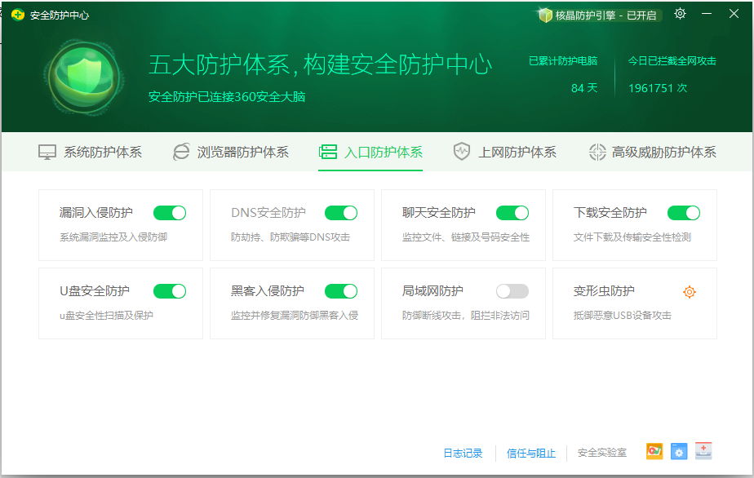Open the 日志记录 link
The image size is (754, 478).
(x=462, y=452)
